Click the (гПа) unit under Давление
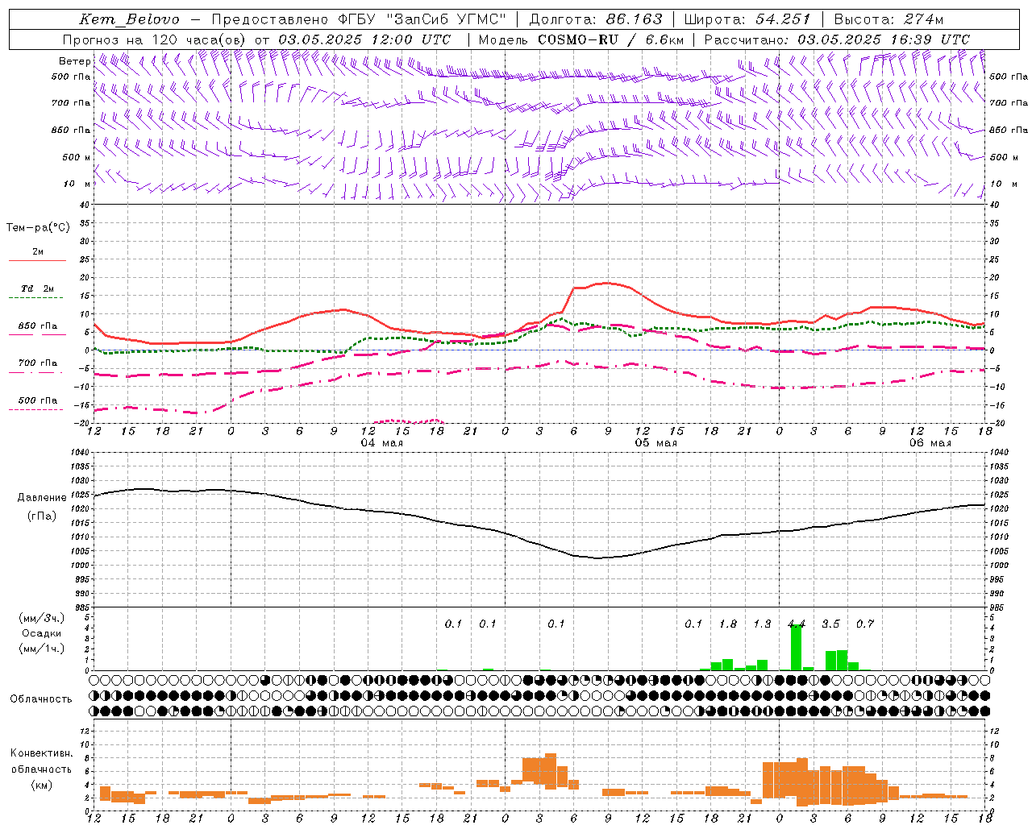 pos(41,516)
